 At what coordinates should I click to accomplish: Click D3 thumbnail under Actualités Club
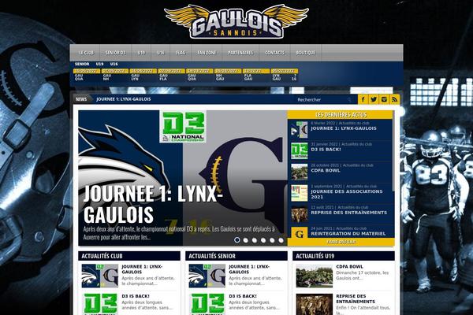coord(100,304)
